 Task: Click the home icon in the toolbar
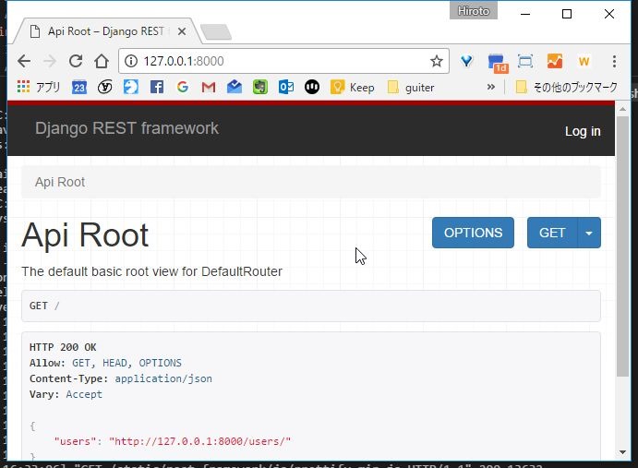coord(102,61)
